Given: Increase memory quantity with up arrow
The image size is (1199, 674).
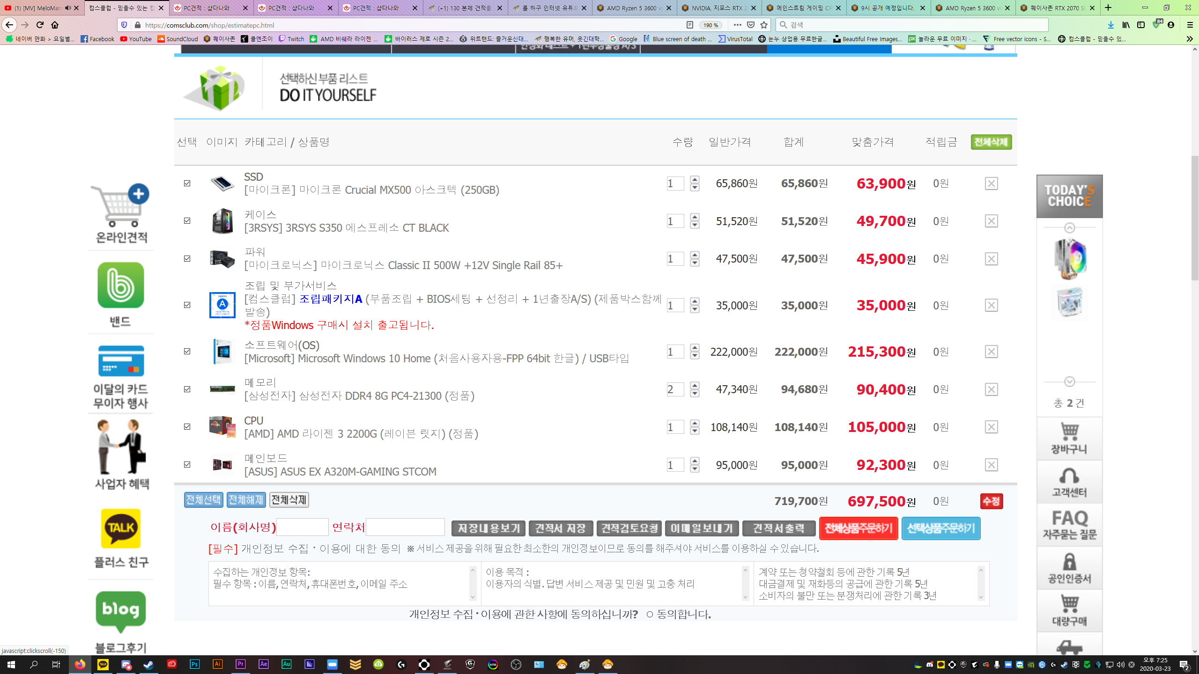Looking at the screenshot, I should 695,385.
